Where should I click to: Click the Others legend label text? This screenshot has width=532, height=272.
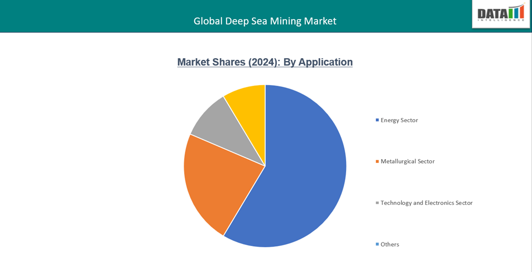click(x=390, y=244)
